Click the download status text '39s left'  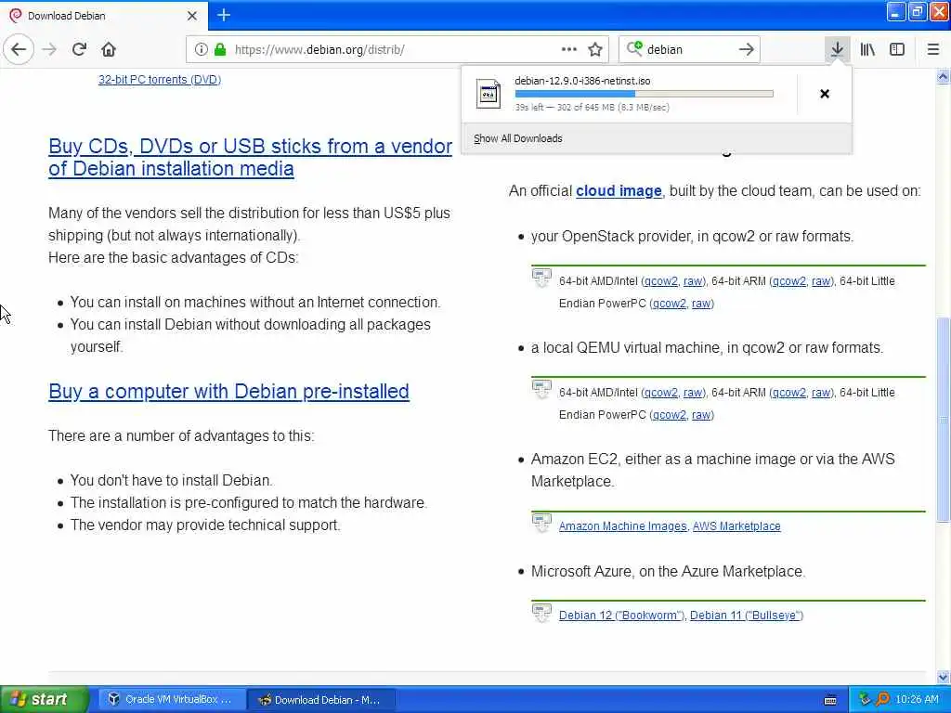coord(529,108)
